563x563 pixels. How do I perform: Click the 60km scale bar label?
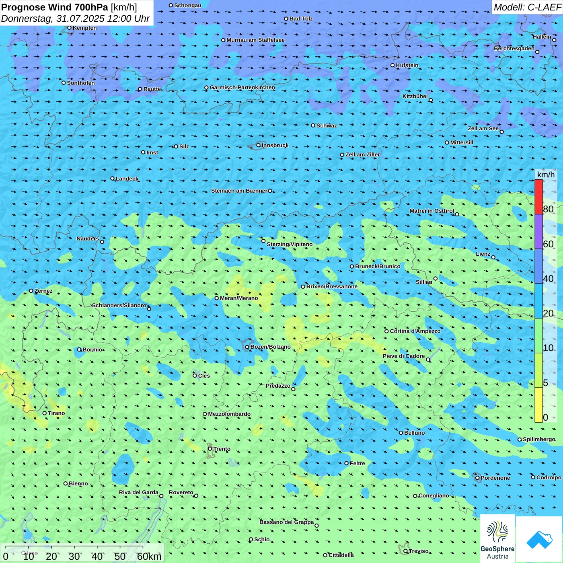coord(149,556)
